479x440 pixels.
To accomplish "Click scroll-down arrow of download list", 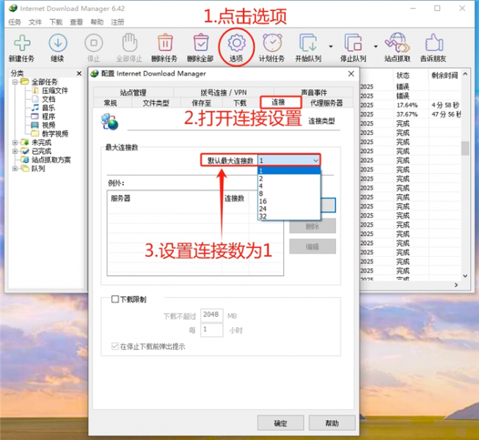I will (x=465, y=276).
